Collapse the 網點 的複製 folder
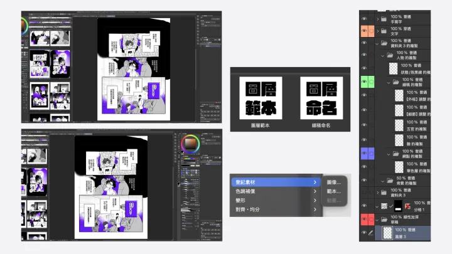 (389, 154)
